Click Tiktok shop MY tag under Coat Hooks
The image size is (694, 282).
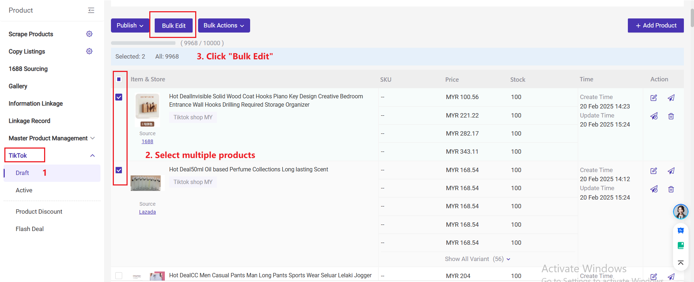point(193,117)
